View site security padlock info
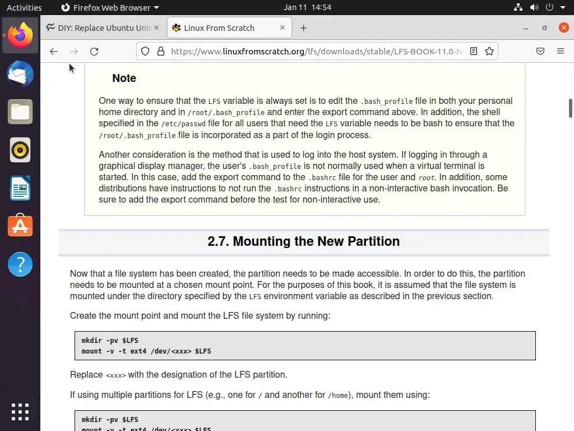The width and height of the screenshot is (574, 431). coord(161,51)
